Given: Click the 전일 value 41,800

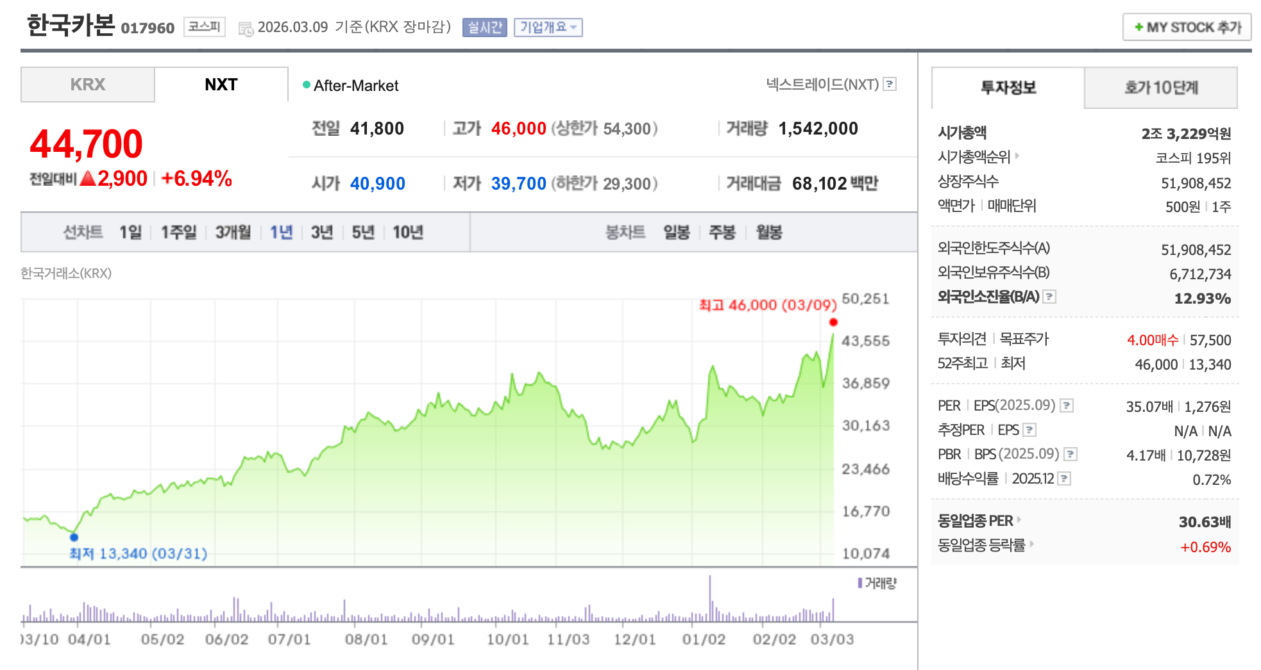Looking at the screenshot, I should point(377,129).
